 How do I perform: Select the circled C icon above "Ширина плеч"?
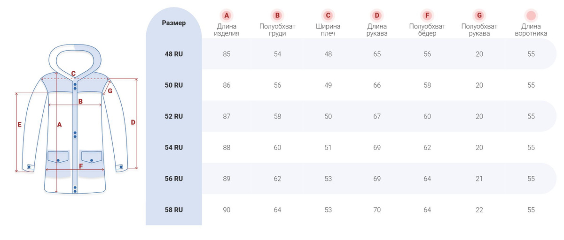328,15
